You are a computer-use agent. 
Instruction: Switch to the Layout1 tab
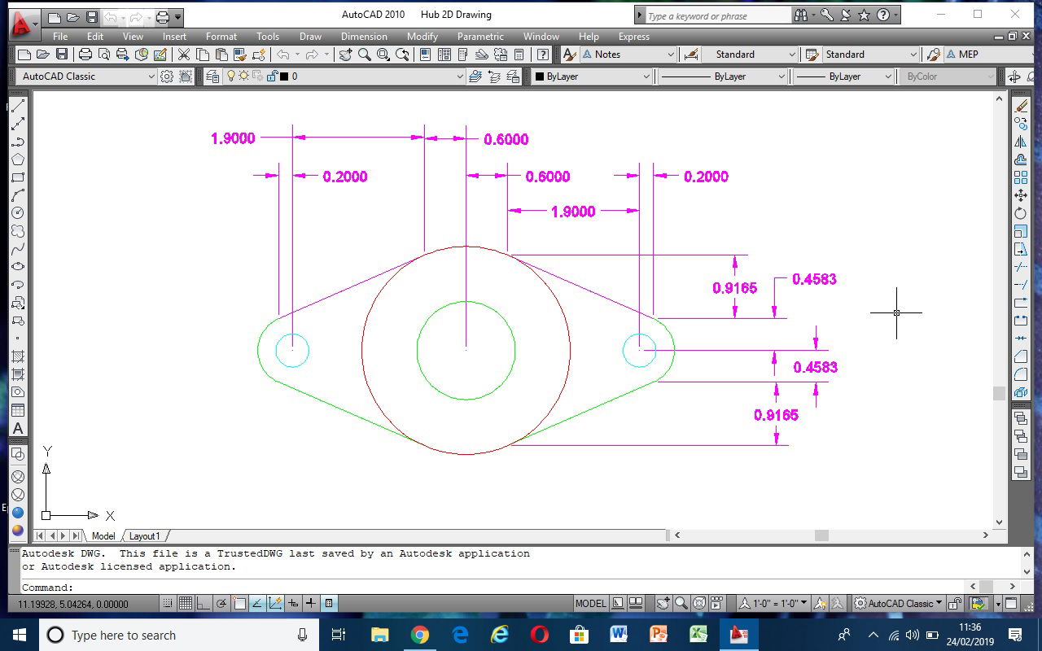(x=146, y=535)
